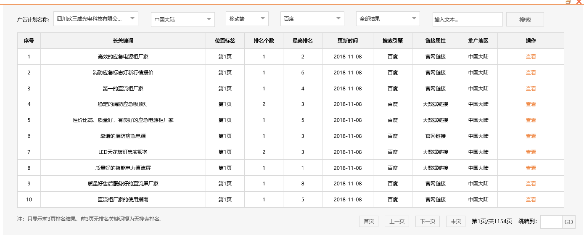The width and height of the screenshot is (584, 235).
Task: Click 官网链接 in 高效的应急电源柜厂家 row
Action: (x=436, y=57)
